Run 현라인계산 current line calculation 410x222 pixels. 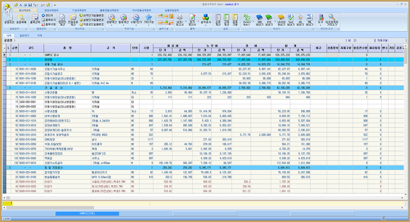click(62, 19)
